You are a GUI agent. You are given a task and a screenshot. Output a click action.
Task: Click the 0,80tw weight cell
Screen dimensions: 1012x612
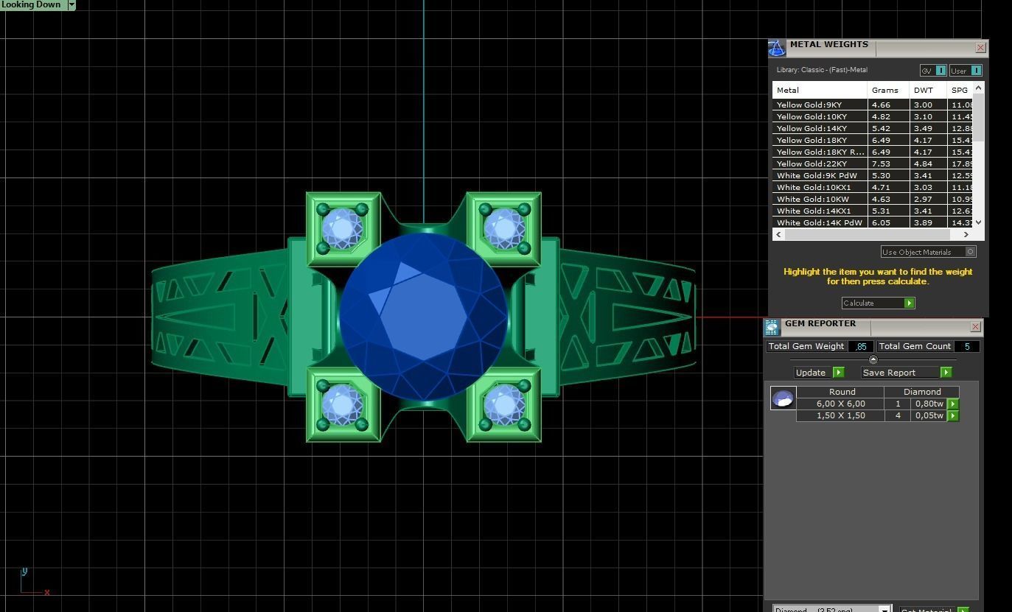[x=929, y=404]
